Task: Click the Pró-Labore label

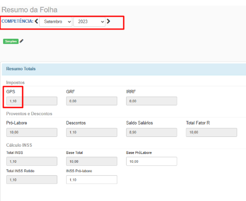Action: click(x=17, y=123)
